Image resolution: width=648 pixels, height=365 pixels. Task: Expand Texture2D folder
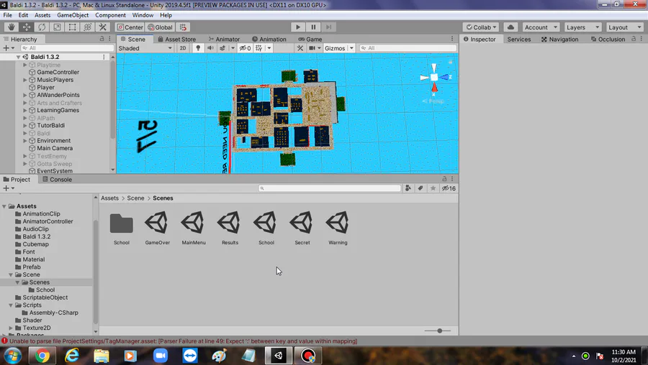tap(11, 328)
